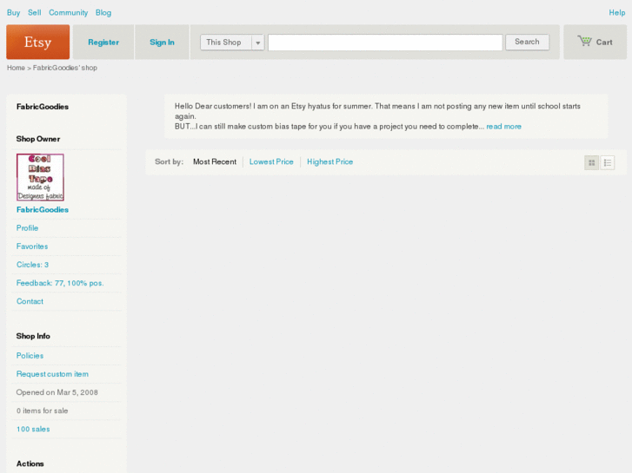Screen dimensions: 632x473
Task: Click the search text field
Action: 385,43
